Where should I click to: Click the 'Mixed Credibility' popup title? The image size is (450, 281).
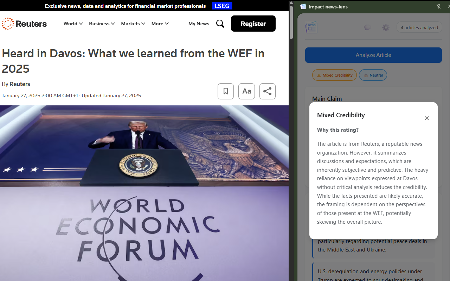(x=341, y=115)
